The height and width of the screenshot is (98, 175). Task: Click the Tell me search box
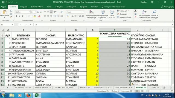113,7
